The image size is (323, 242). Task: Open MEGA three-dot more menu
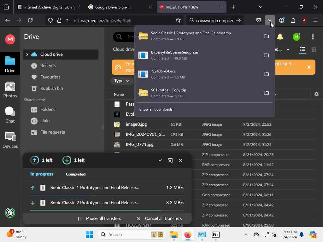click(x=313, y=37)
